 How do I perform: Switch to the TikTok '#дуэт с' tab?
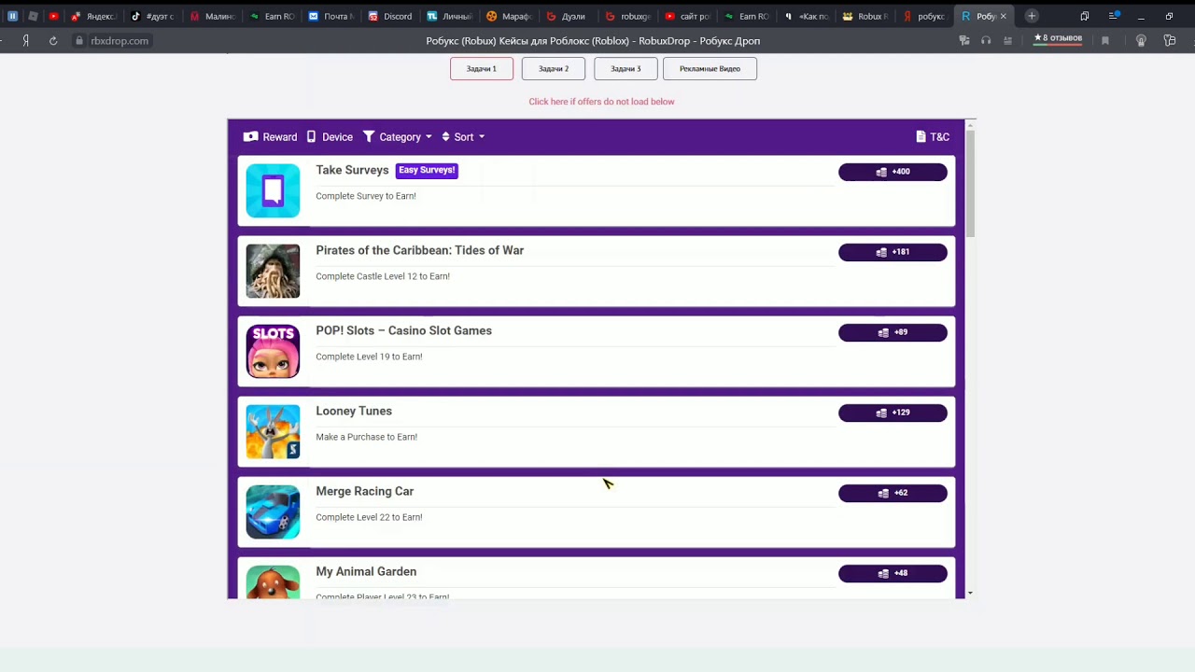[152, 16]
